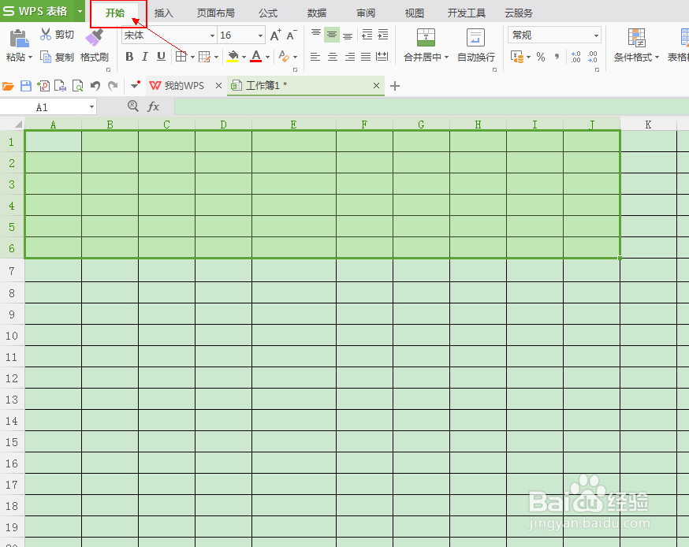Set top vertical alignment
The width and height of the screenshot is (689, 547).
pos(315,35)
